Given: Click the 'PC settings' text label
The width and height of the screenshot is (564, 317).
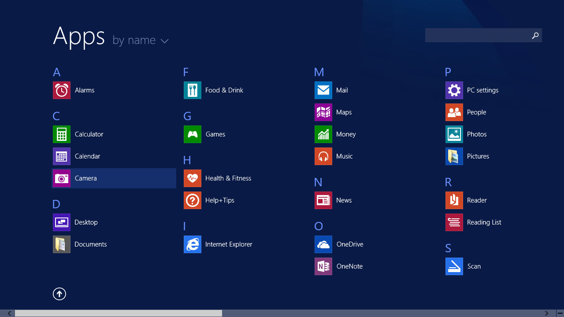Looking at the screenshot, I should coord(483,90).
